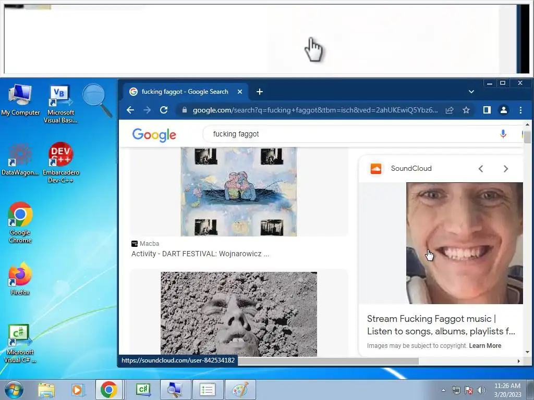This screenshot has width=534, height=400.
Task: Open the DataWagon desktop shortcut
Action: (x=20, y=159)
